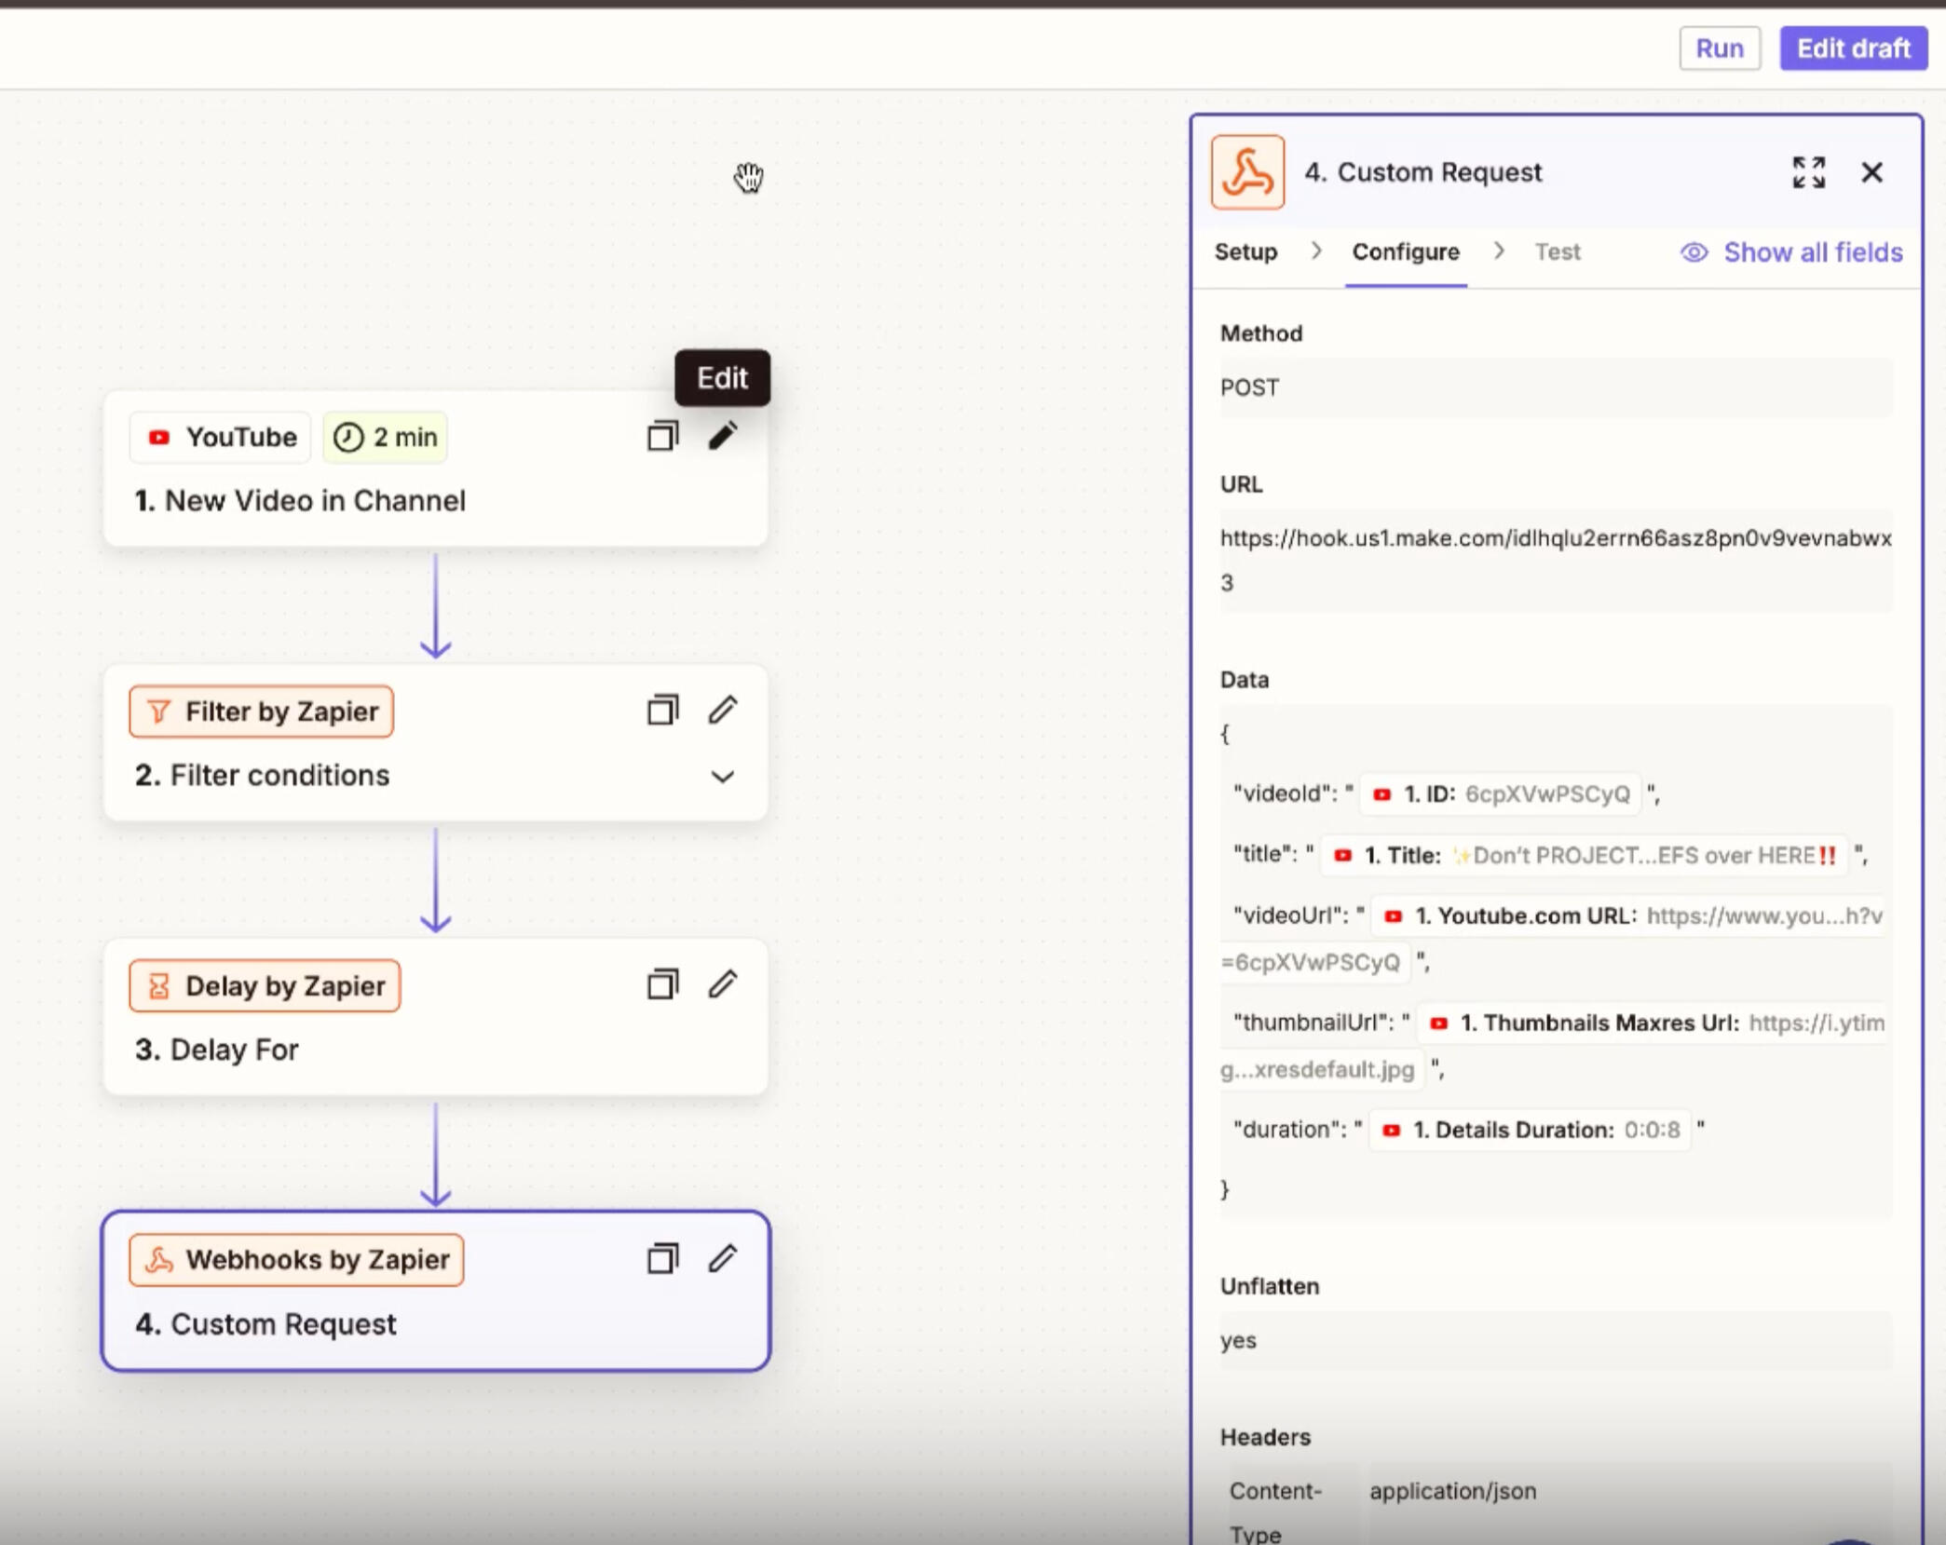Edit the Filter conditions step pencil

[x=723, y=711]
